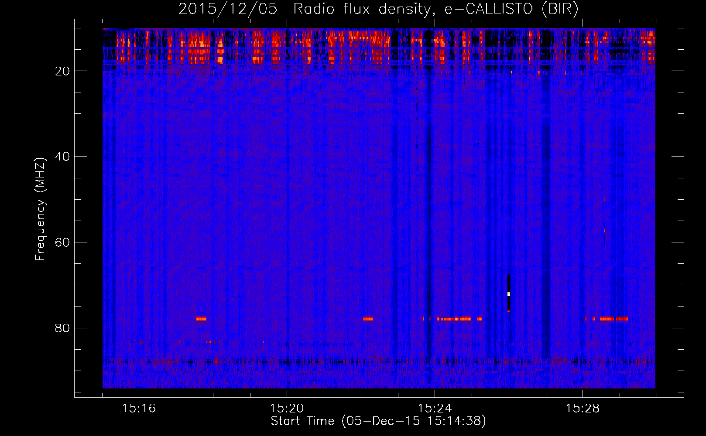Click the 15:20 time tick label
This screenshot has width=706, height=436.
click(287, 409)
